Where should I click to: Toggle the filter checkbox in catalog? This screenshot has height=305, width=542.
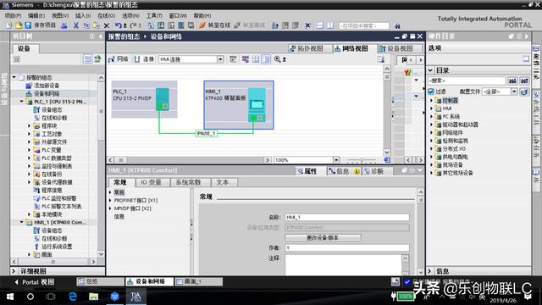click(431, 91)
